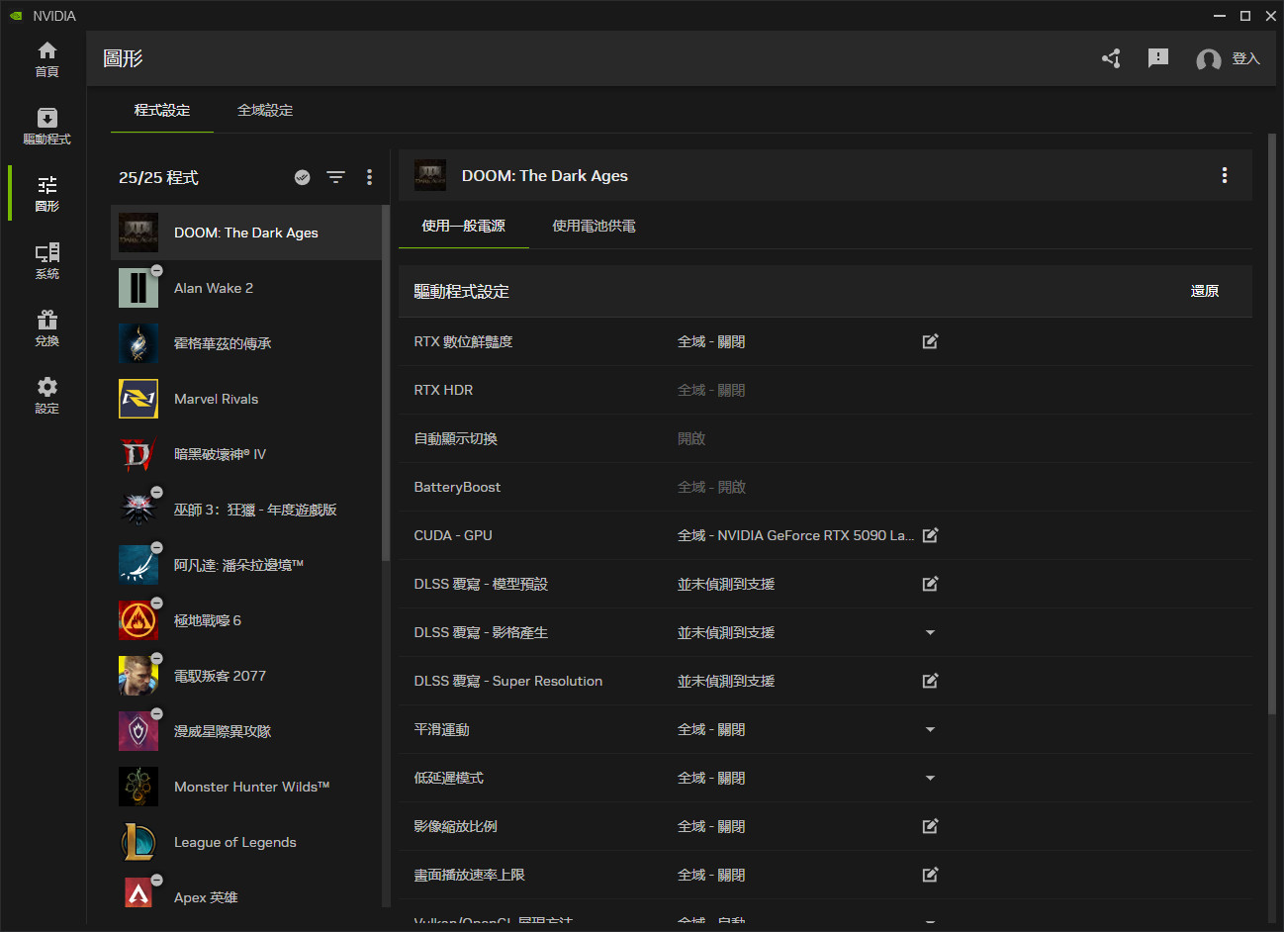
Task: Select 極地戰嚎 6 in program list
Action: [245, 620]
